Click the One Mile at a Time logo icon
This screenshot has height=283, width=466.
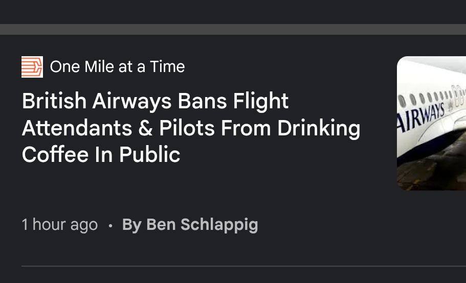click(x=32, y=67)
